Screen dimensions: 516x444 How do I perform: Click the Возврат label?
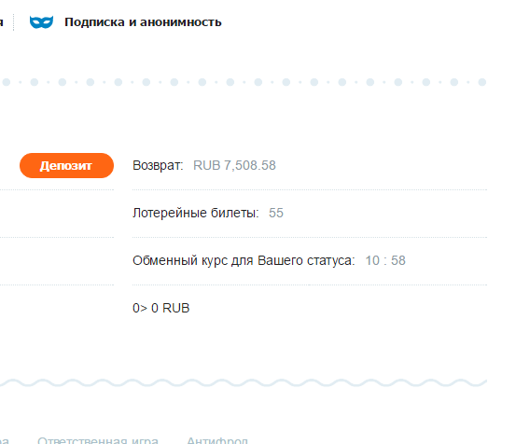click(158, 165)
